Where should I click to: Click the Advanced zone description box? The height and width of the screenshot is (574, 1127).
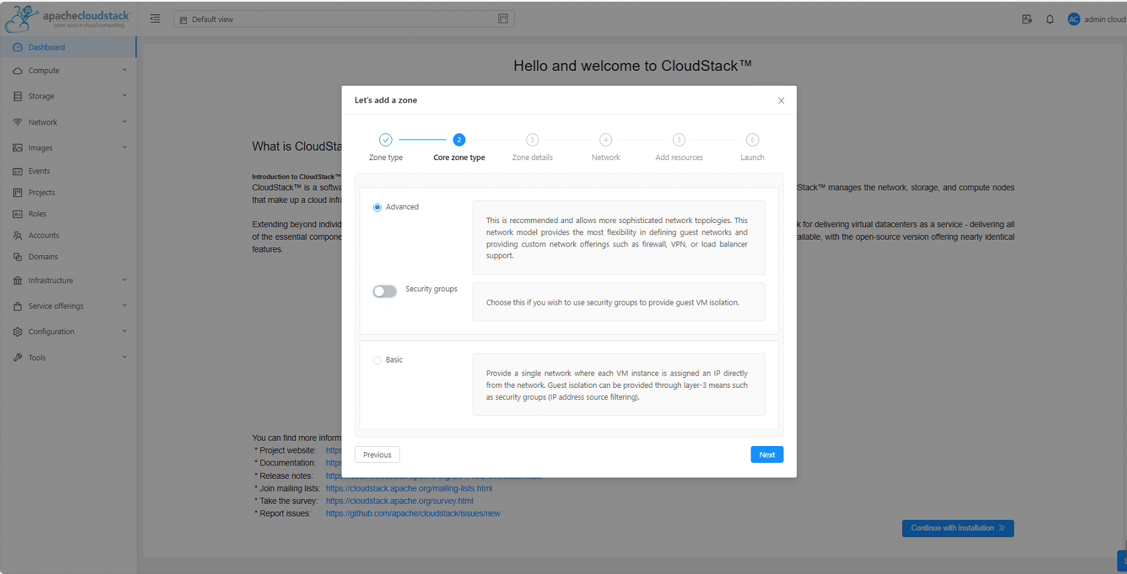pyautogui.click(x=619, y=238)
